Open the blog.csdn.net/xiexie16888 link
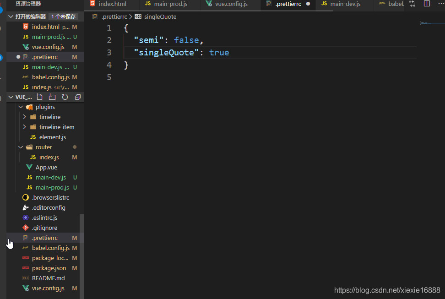Screen dimensions: 445x299 click(386, 290)
